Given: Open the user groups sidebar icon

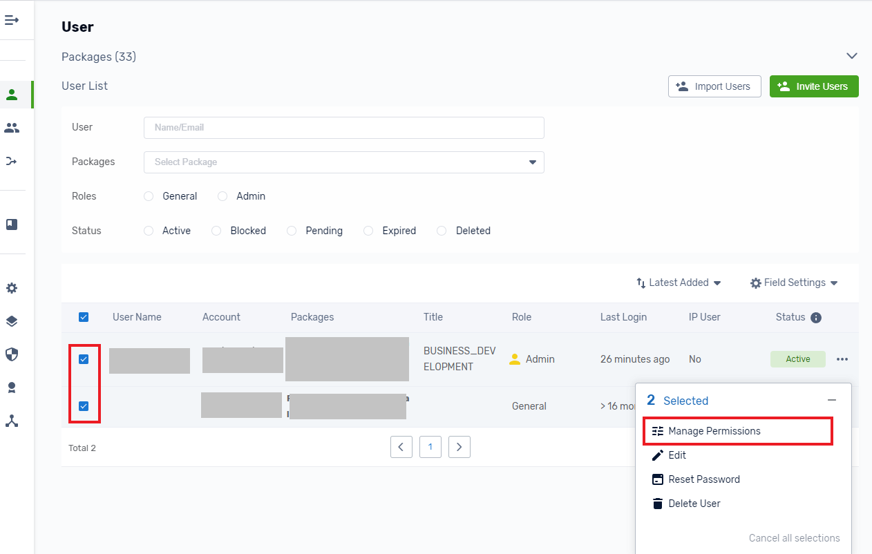Looking at the screenshot, I should [x=12, y=128].
